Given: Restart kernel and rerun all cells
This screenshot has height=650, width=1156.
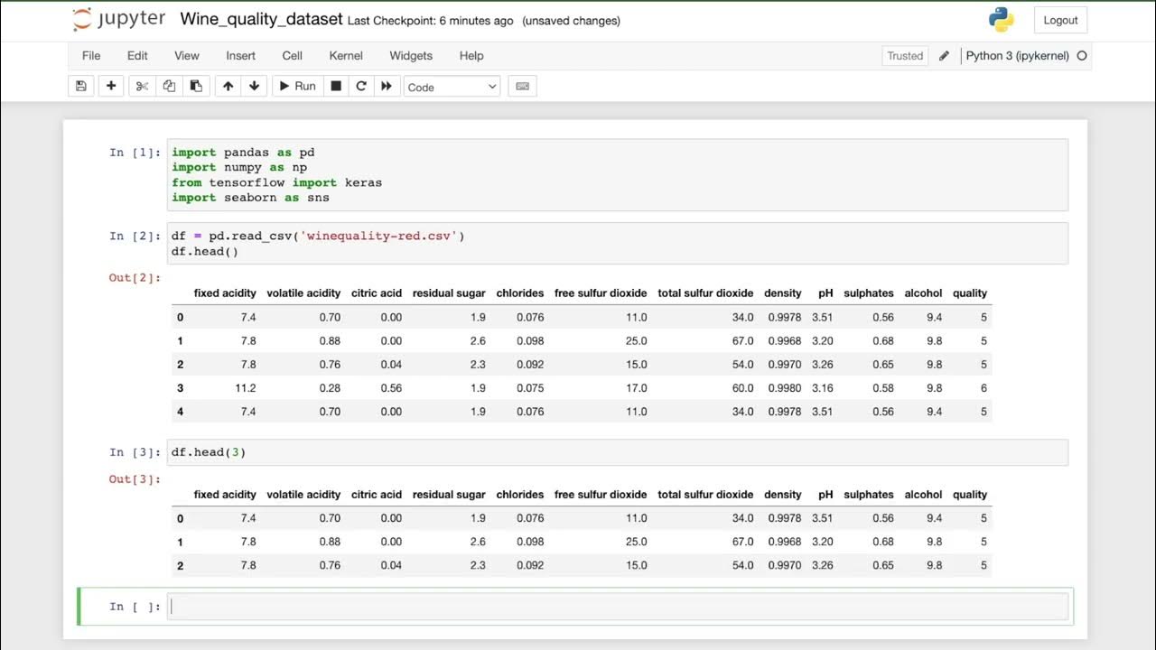Looking at the screenshot, I should [x=387, y=86].
